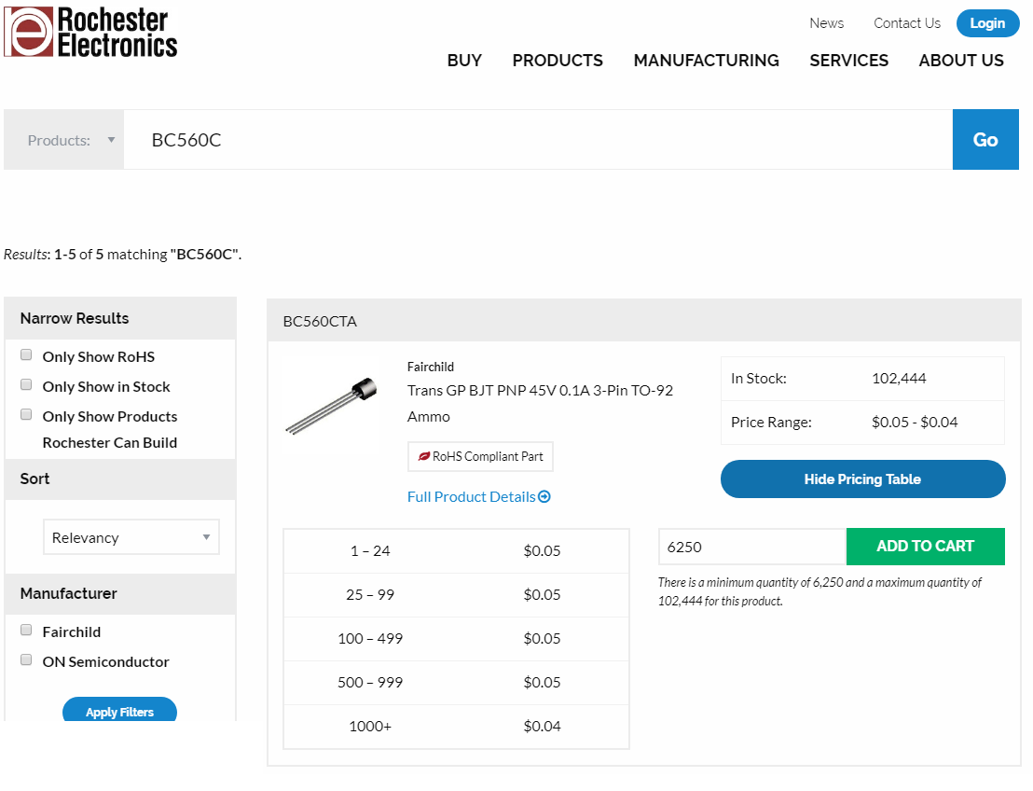The image size is (1033, 791).
Task: Select the Fairchild manufacturer checkbox
Action: coord(26,630)
